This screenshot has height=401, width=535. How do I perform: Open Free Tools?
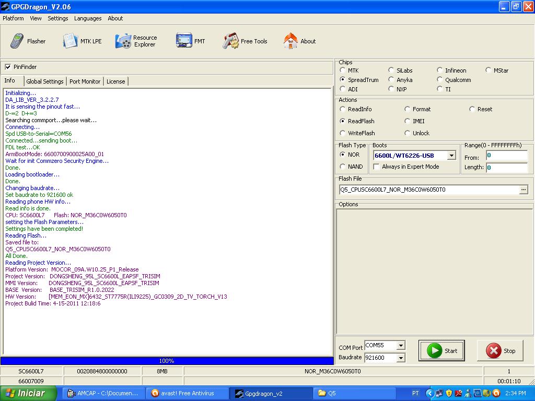click(x=245, y=41)
